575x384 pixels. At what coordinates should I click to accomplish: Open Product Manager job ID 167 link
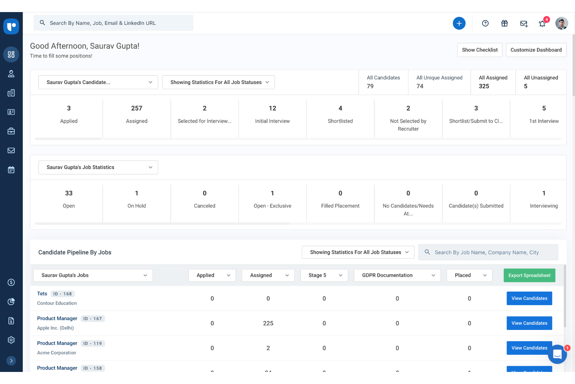pyautogui.click(x=57, y=318)
